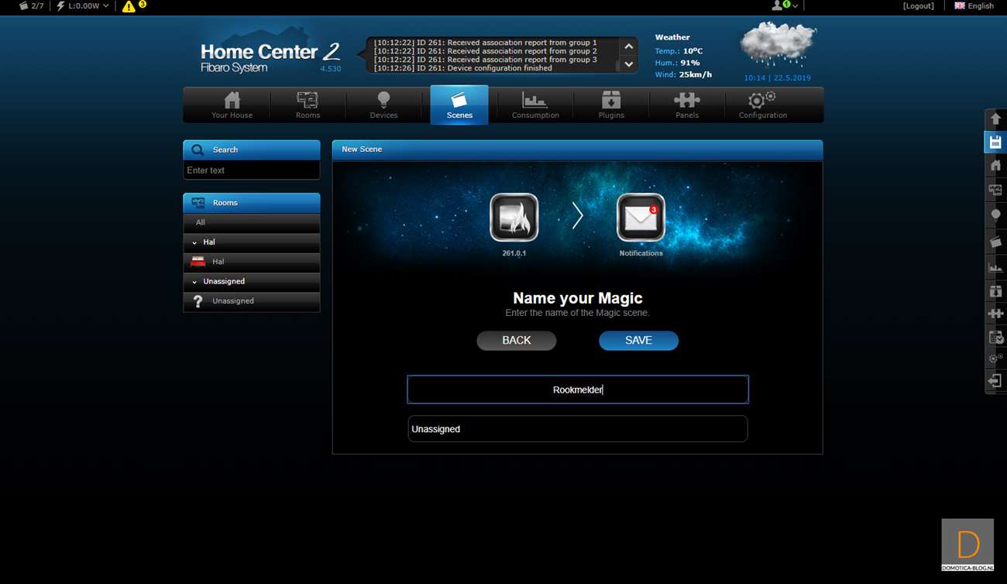The width and height of the screenshot is (1007, 584).
Task: Collapse the Hal section chevron
Action: (194, 242)
